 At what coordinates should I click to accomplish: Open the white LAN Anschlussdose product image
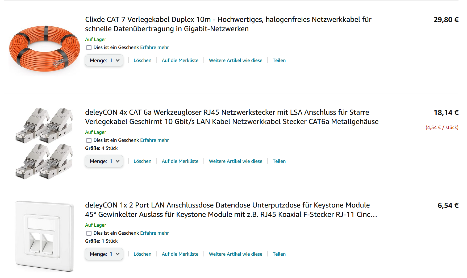(x=44, y=236)
